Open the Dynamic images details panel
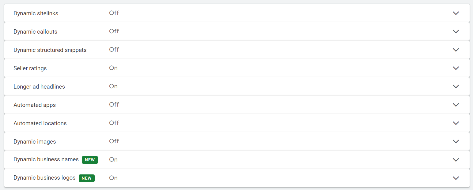The height and width of the screenshot is (190, 473). 456,141
